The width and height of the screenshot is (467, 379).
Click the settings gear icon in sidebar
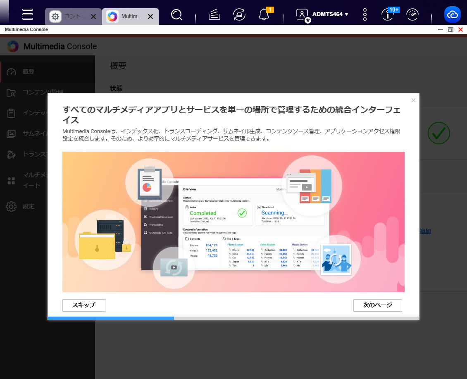click(x=11, y=207)
